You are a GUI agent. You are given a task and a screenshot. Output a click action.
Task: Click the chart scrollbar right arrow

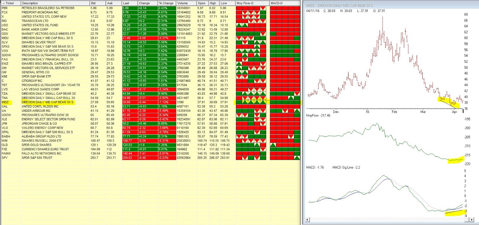(472, 220)
